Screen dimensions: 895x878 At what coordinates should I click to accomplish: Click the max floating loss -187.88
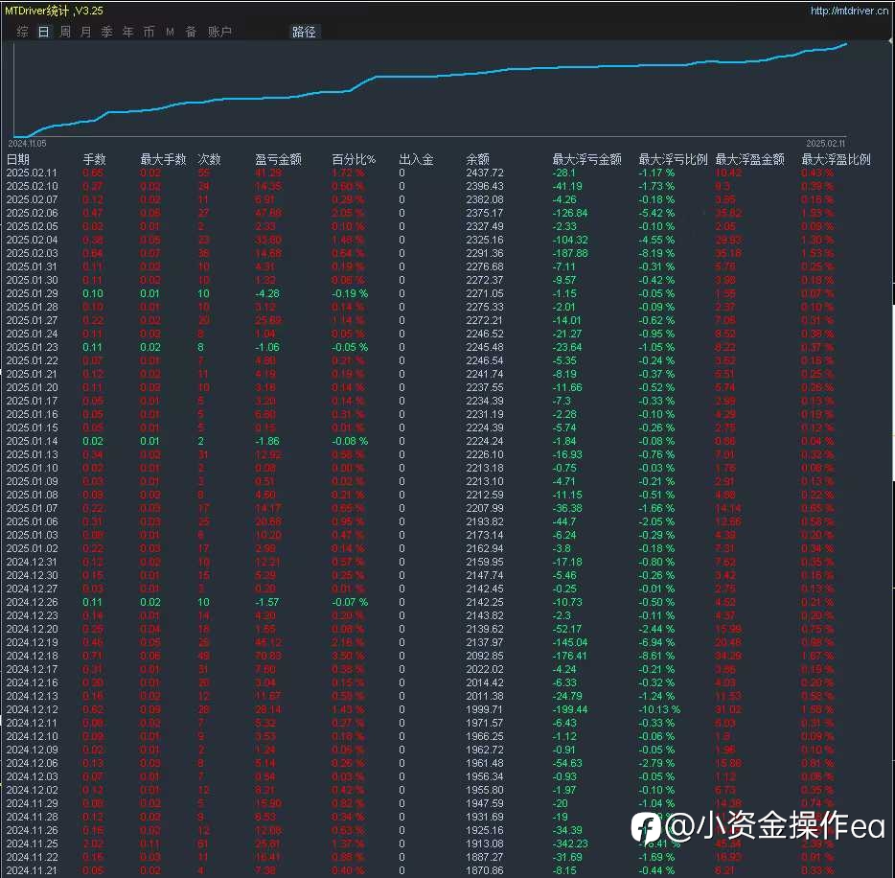tap(570, 253)
